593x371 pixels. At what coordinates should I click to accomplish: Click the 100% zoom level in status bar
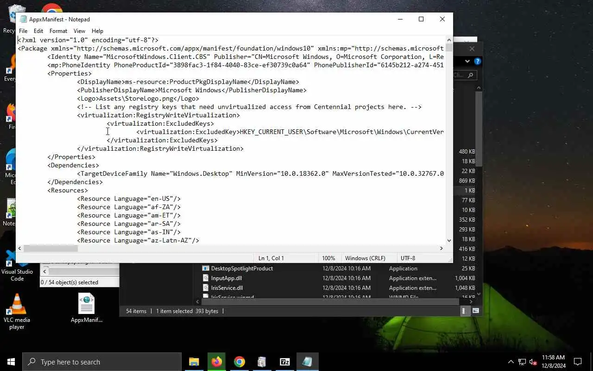[328, 258]
